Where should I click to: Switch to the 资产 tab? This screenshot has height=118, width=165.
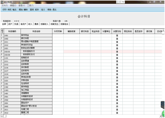click(x=10, y=24)
